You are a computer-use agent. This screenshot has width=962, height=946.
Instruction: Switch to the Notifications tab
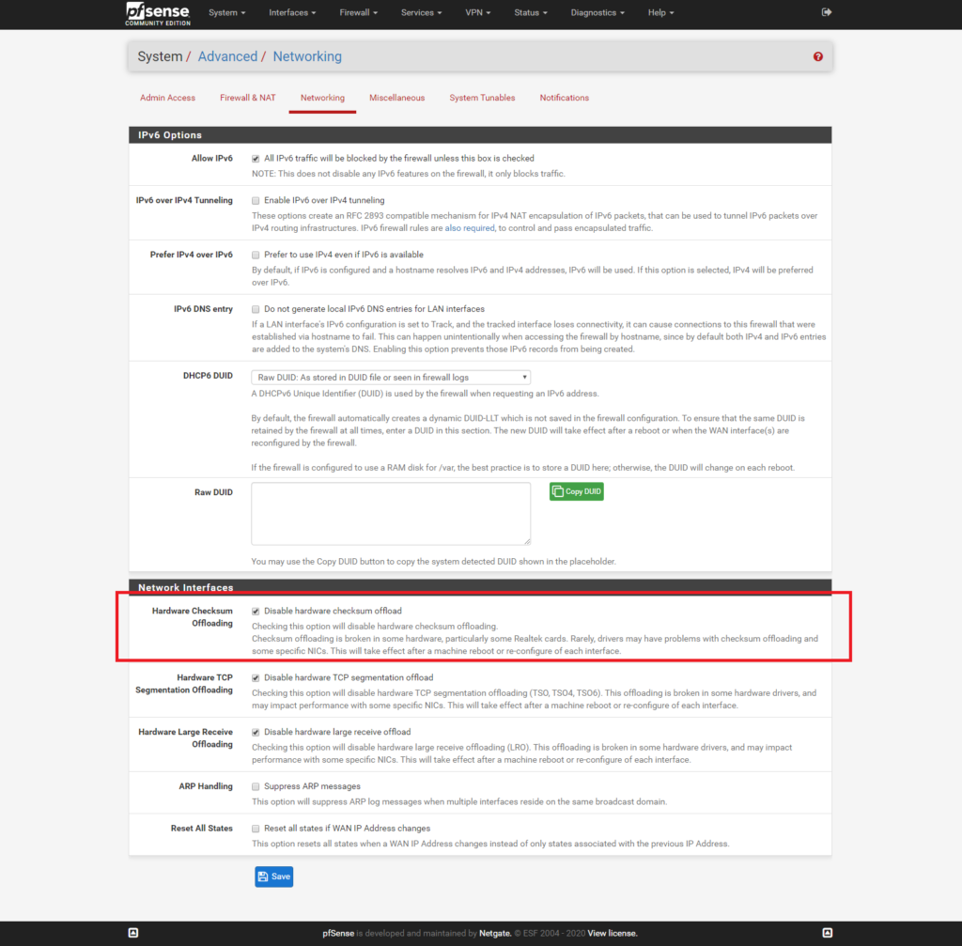[x=565, y=98]
